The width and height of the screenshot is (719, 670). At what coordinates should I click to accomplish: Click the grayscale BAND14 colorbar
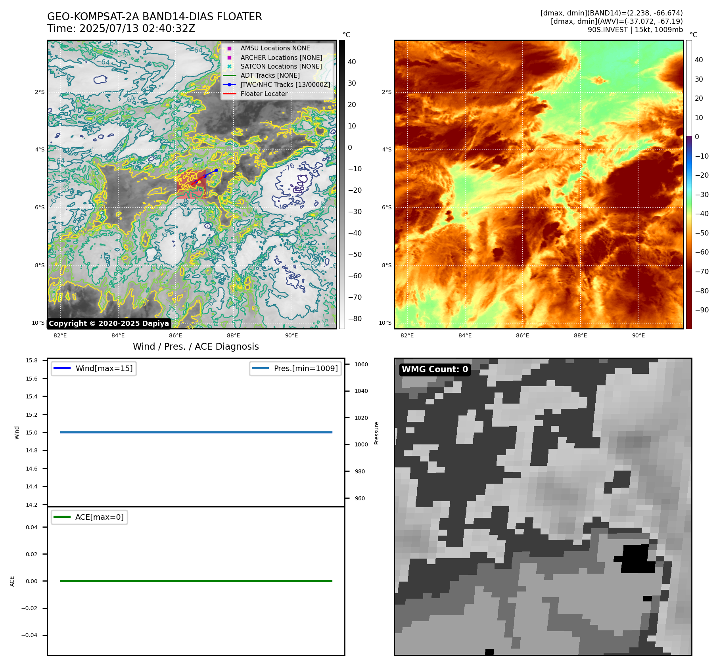click(x=342, y=184)
